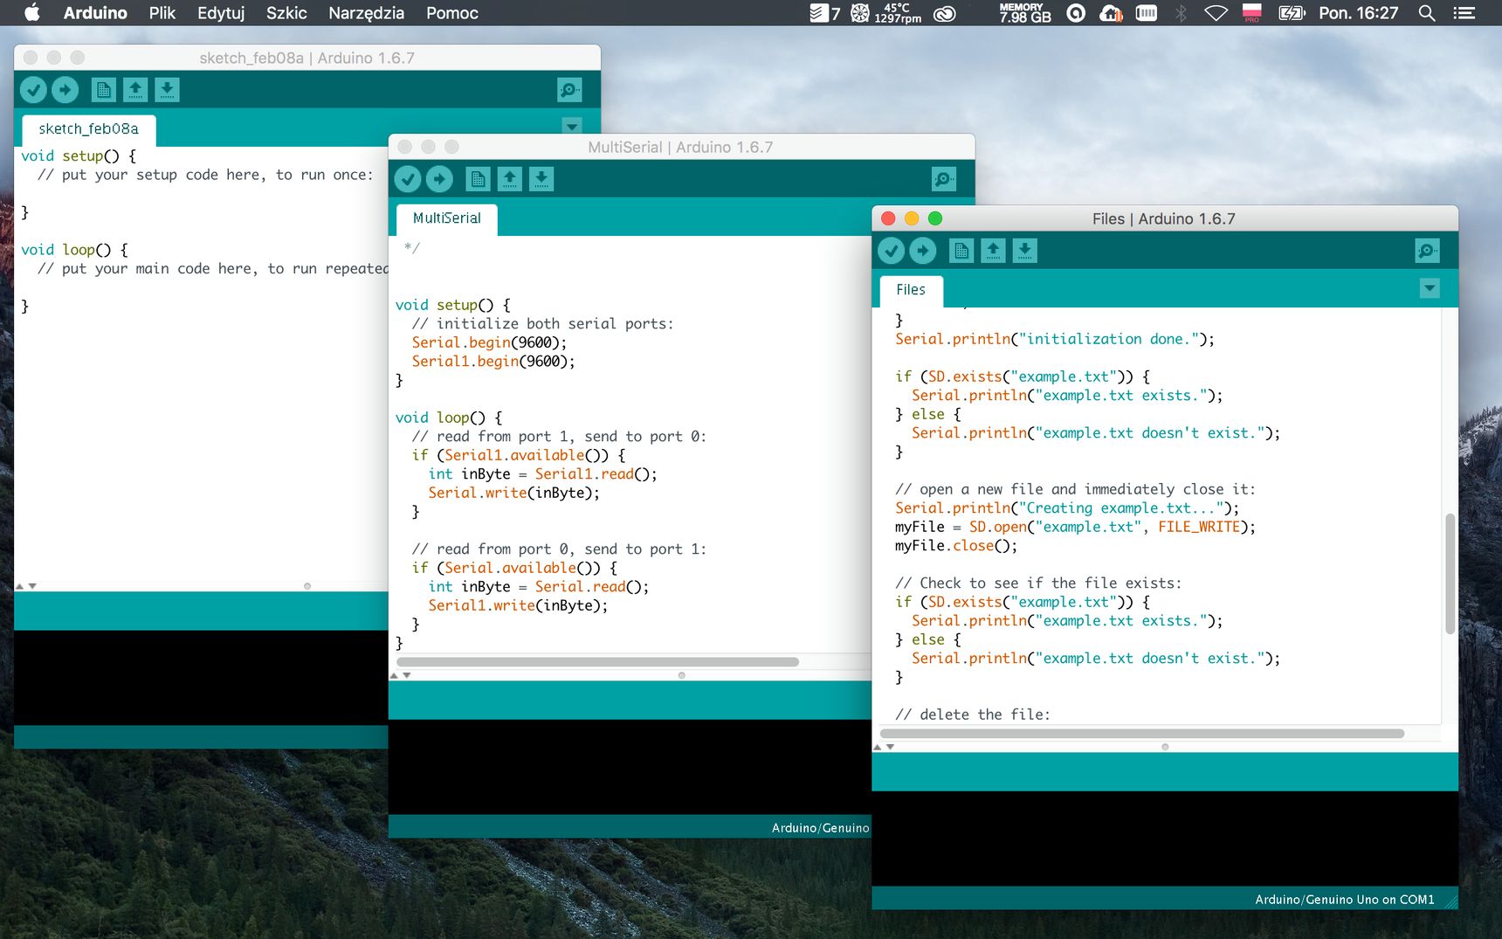Open Serial Monitor in MultiSerial window
The width and height of the screenshot is (1502, 939).
tap(944, 179)
